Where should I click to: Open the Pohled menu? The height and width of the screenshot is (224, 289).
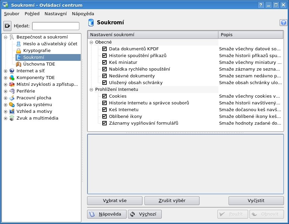coord(32,14)
